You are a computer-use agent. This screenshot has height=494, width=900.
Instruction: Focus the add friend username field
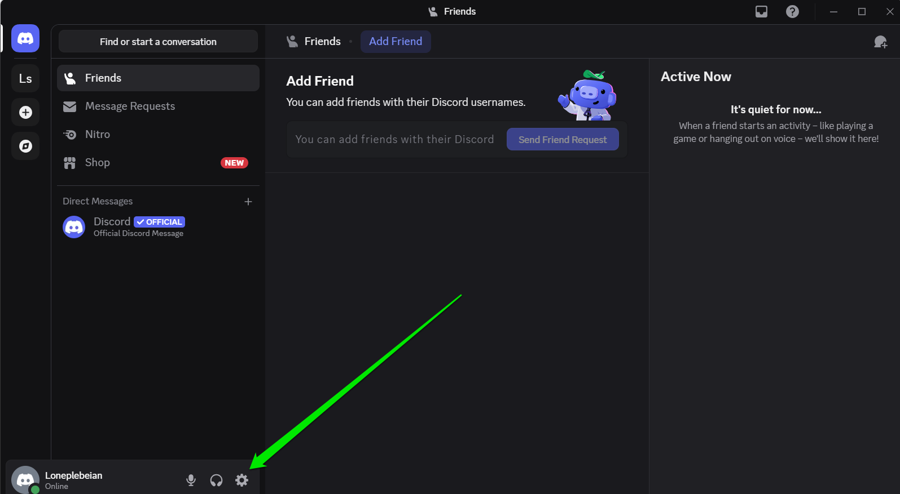395,140
